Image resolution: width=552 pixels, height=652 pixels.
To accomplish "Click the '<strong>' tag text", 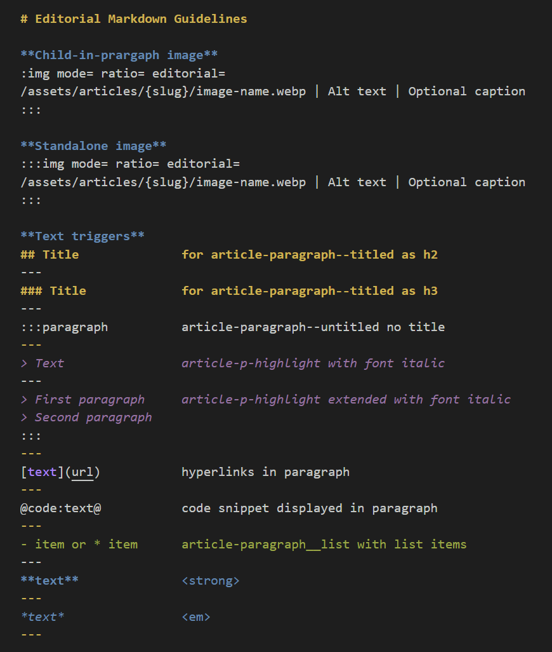I will [211, 581].
